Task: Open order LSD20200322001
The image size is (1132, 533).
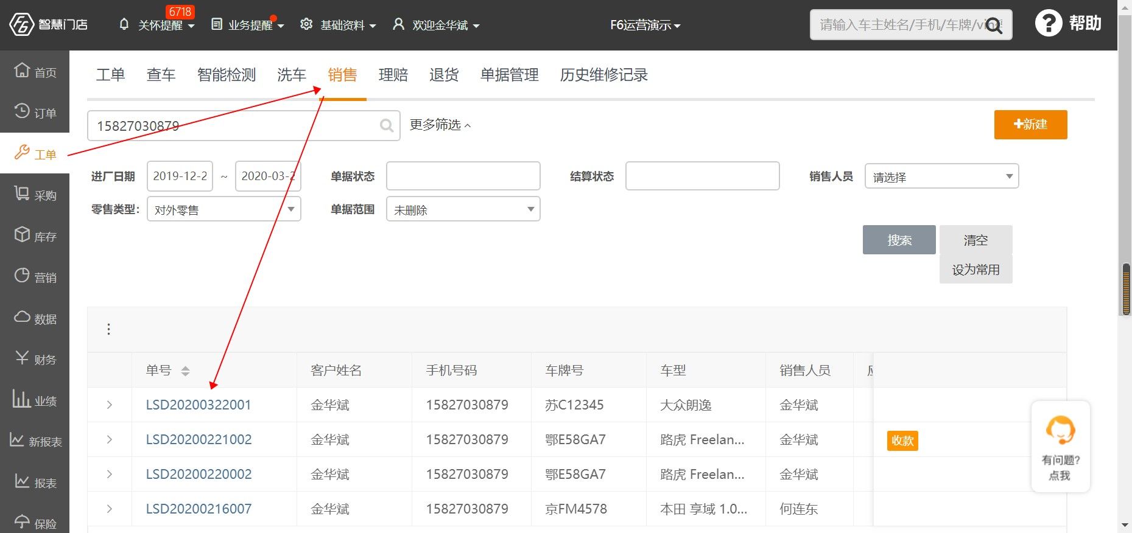Action: coord(199,405)
